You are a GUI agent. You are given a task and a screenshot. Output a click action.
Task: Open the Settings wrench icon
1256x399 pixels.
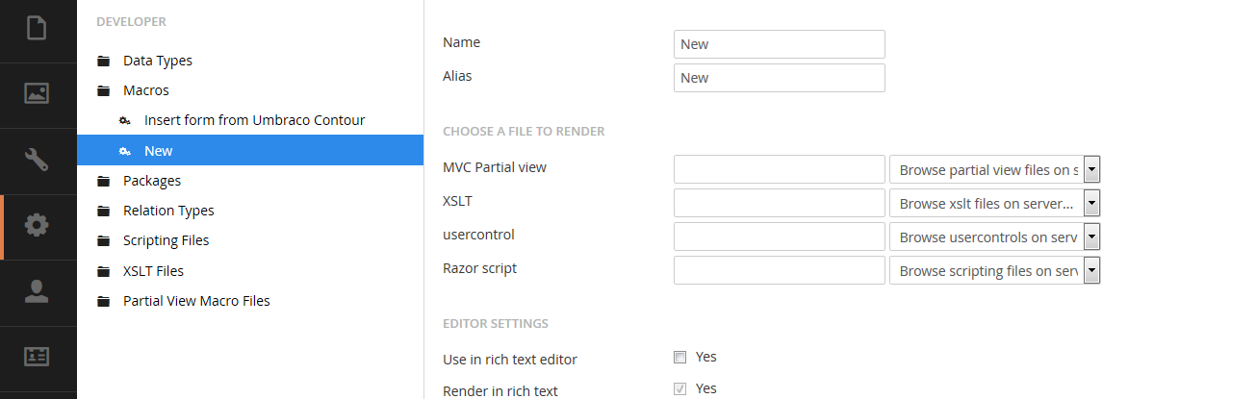[37, 160]
